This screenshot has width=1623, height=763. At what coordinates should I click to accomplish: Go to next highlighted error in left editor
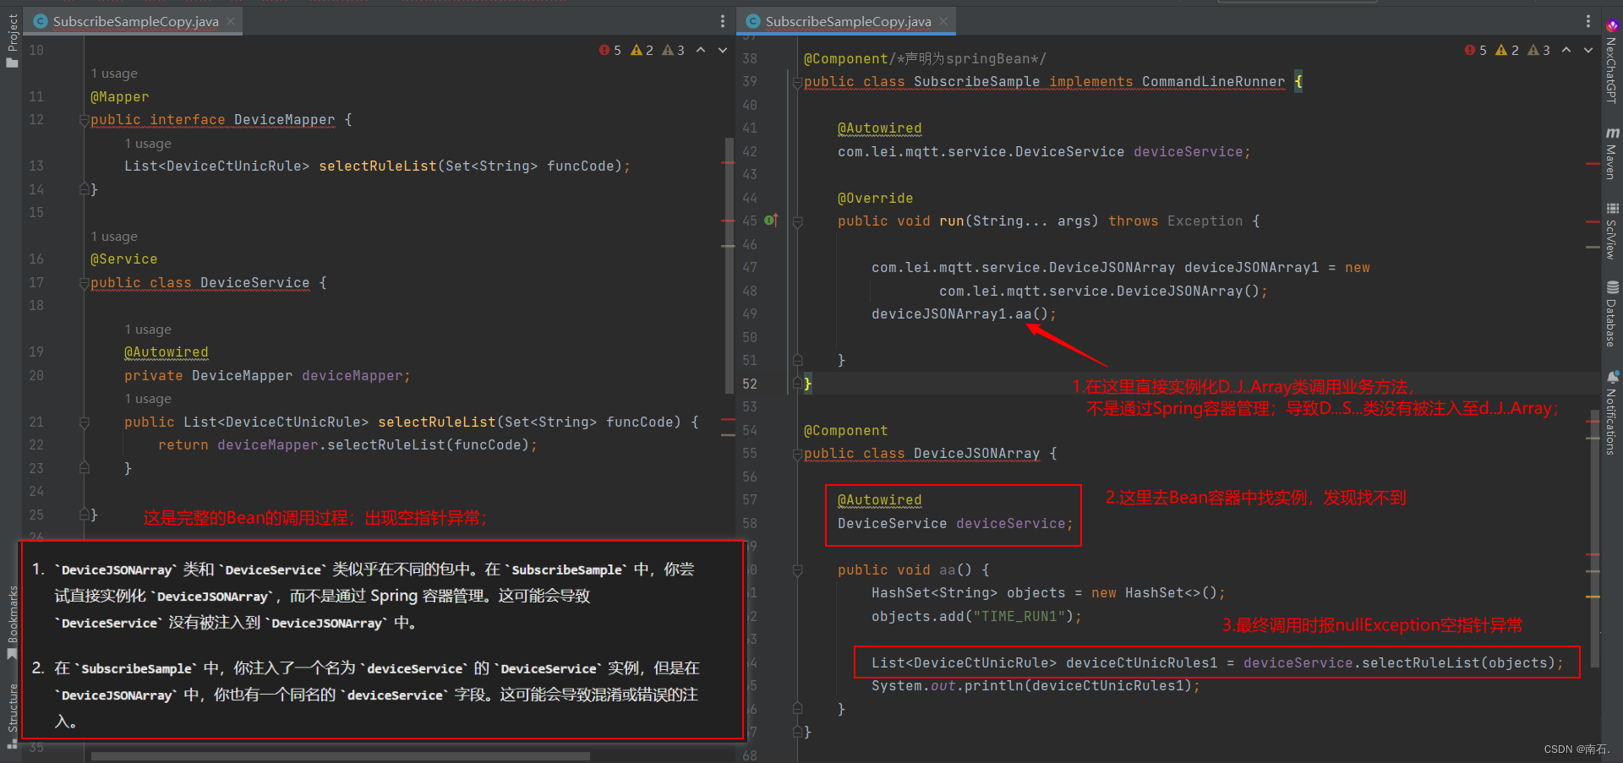coord(723,50)
